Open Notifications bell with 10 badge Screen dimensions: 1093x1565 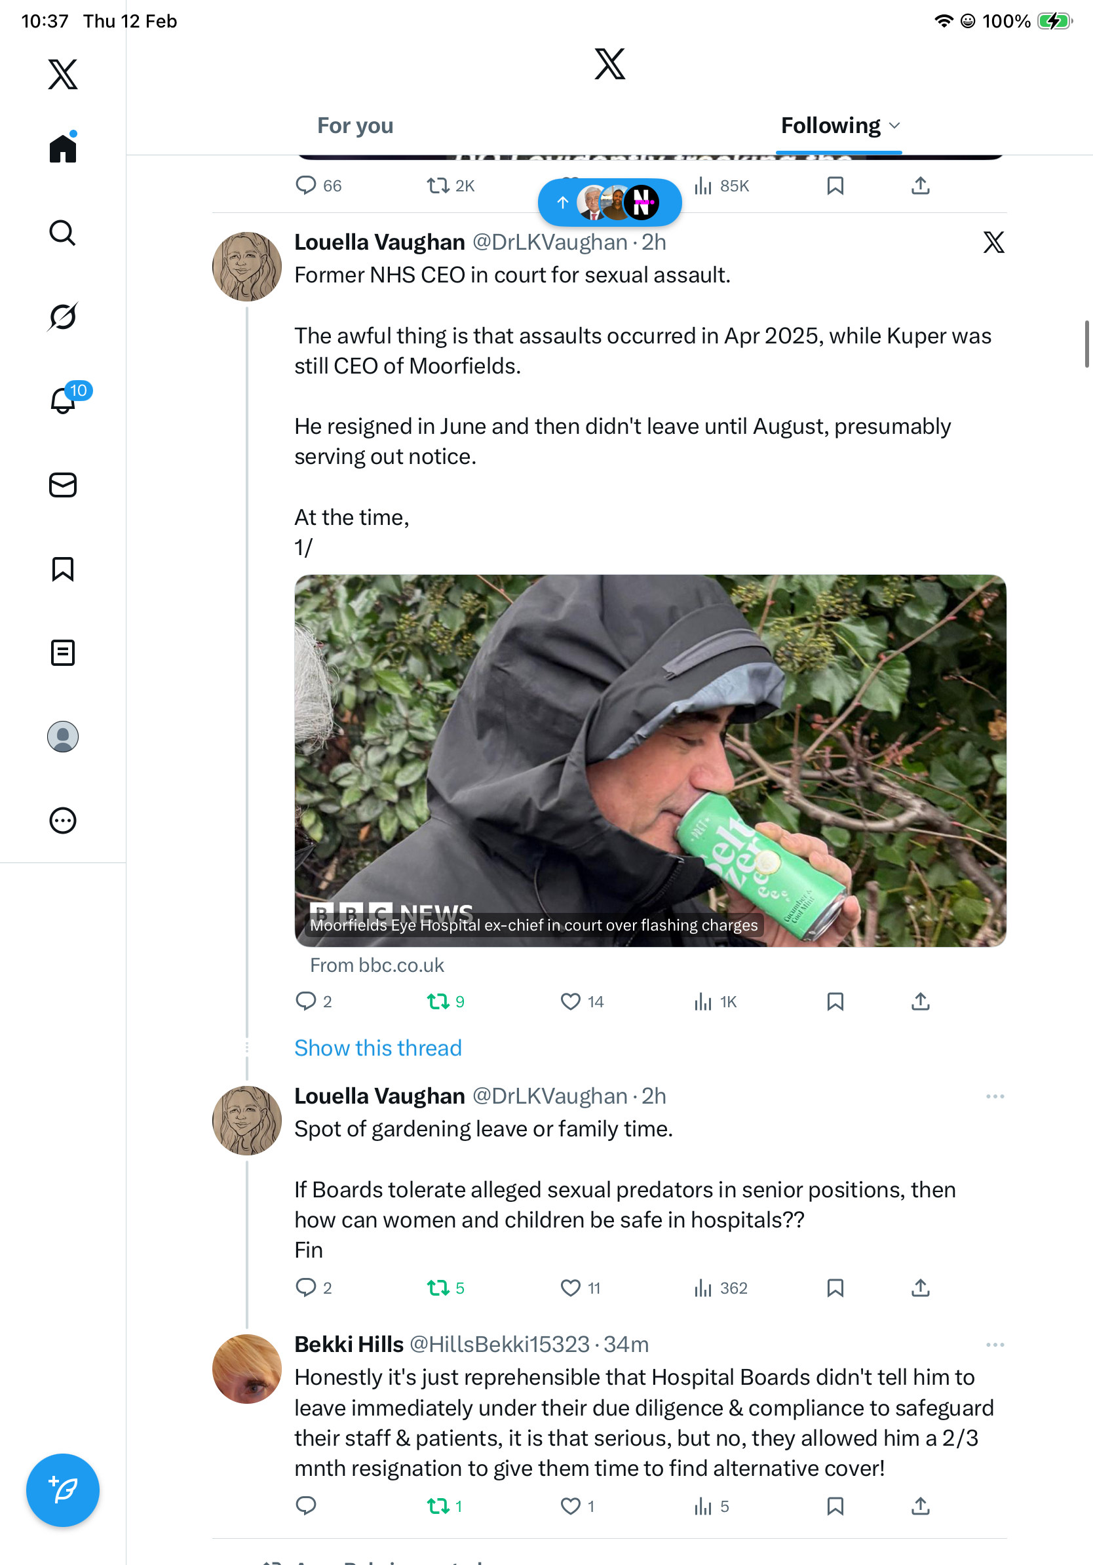point(64,400)
